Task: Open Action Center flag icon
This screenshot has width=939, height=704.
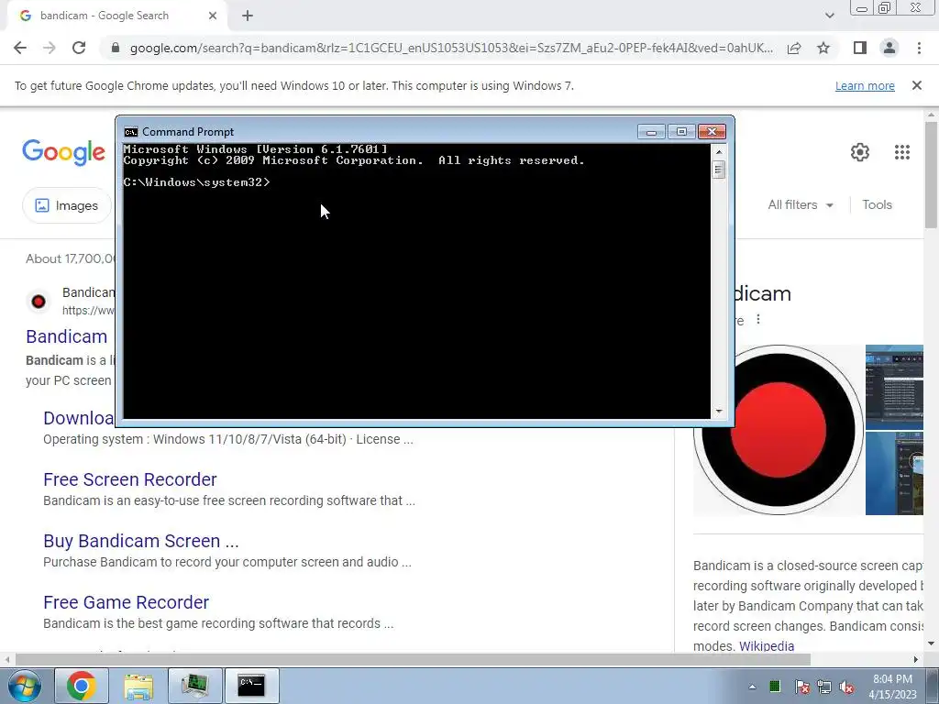Action: (x=801, y=687)
